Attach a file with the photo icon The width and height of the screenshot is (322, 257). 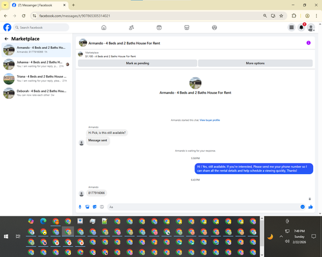(88, 207)
